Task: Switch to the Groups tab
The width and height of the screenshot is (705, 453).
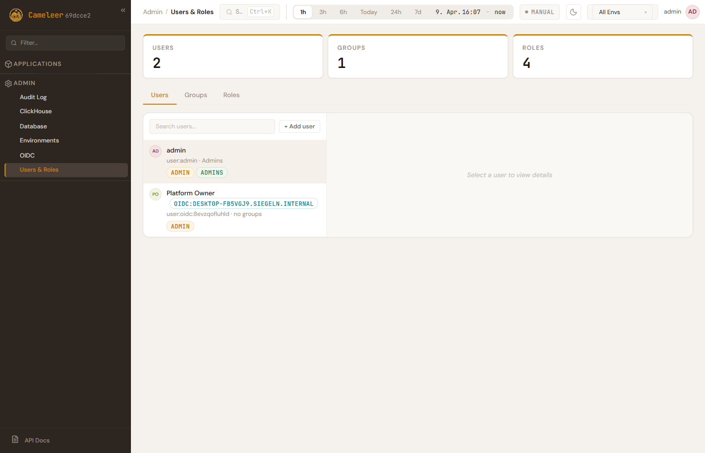Action: tap(195, 95)
